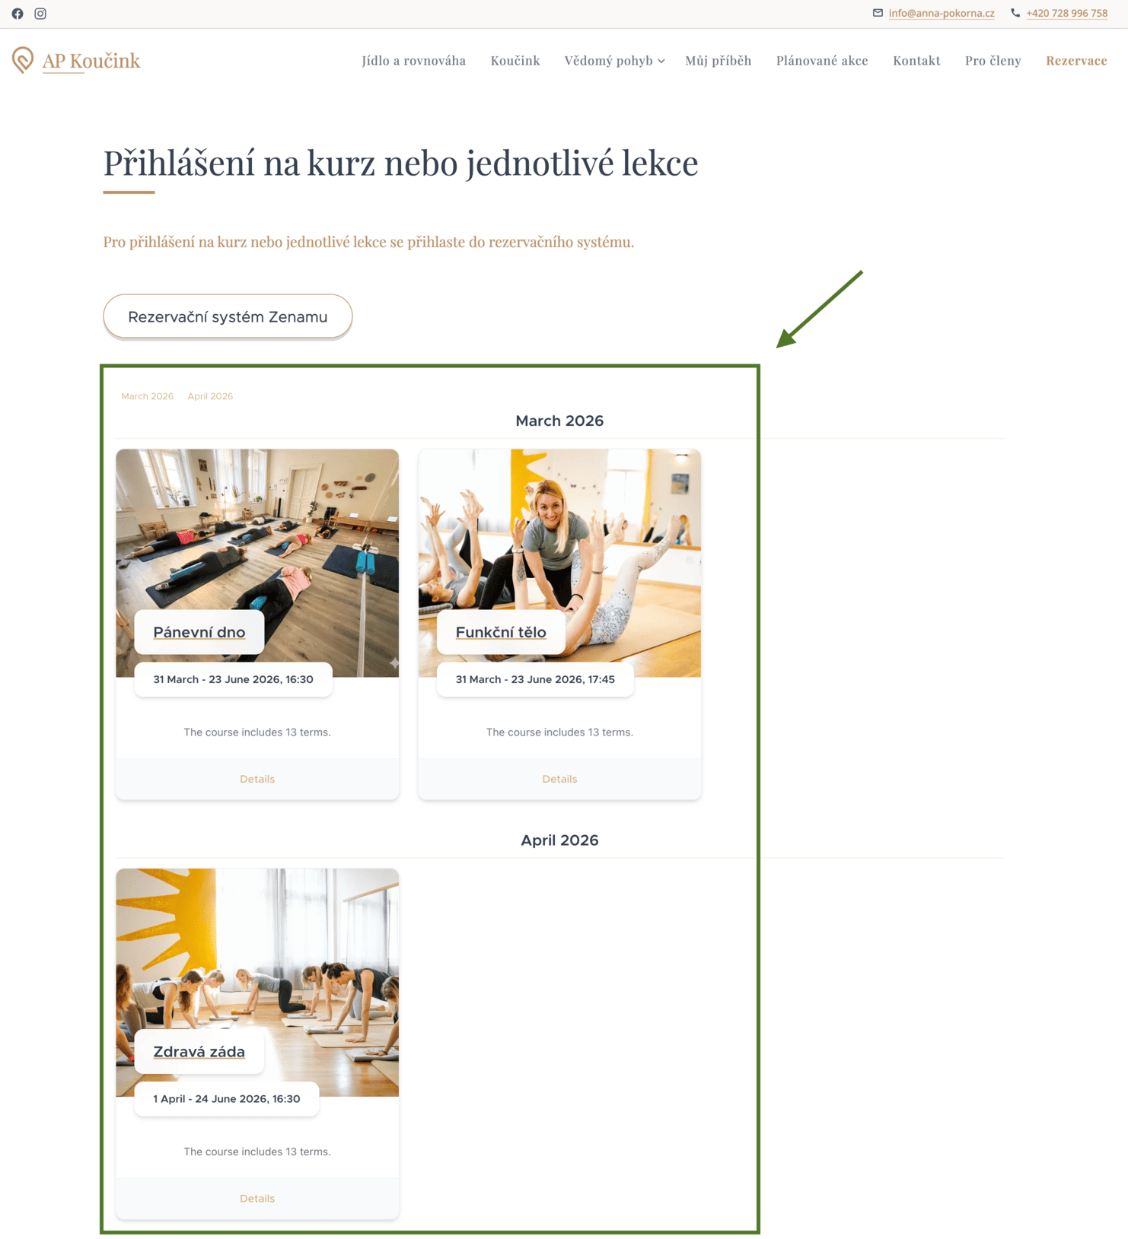
Task: Open the Instagram icon link
Action: coord(40,14)
